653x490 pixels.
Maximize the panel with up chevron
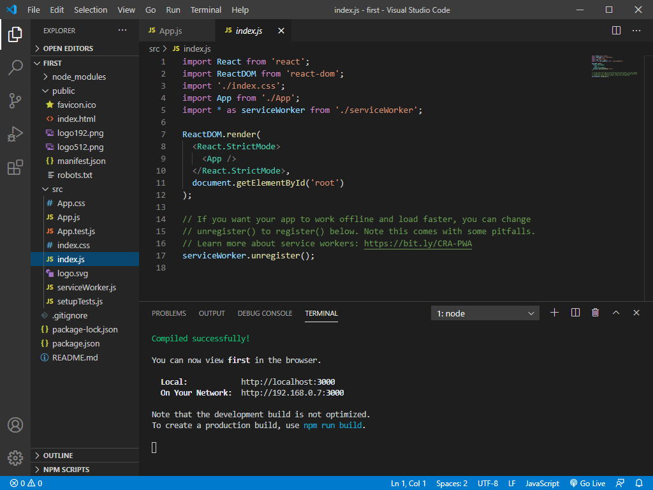click(x=616, y=313)
